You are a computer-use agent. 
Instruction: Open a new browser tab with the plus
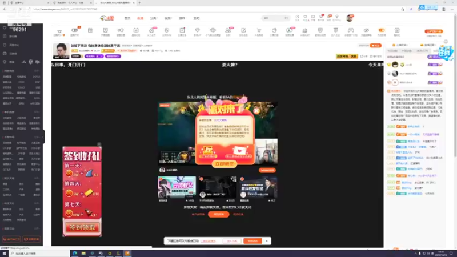click(139, 3)
